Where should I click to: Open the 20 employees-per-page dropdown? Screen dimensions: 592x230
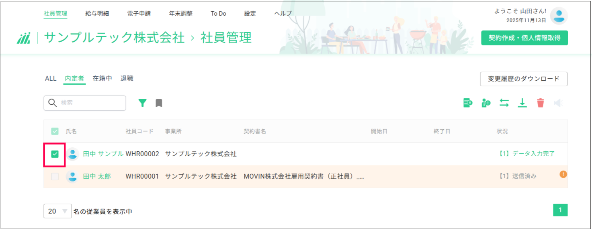[x=57, y=211]
